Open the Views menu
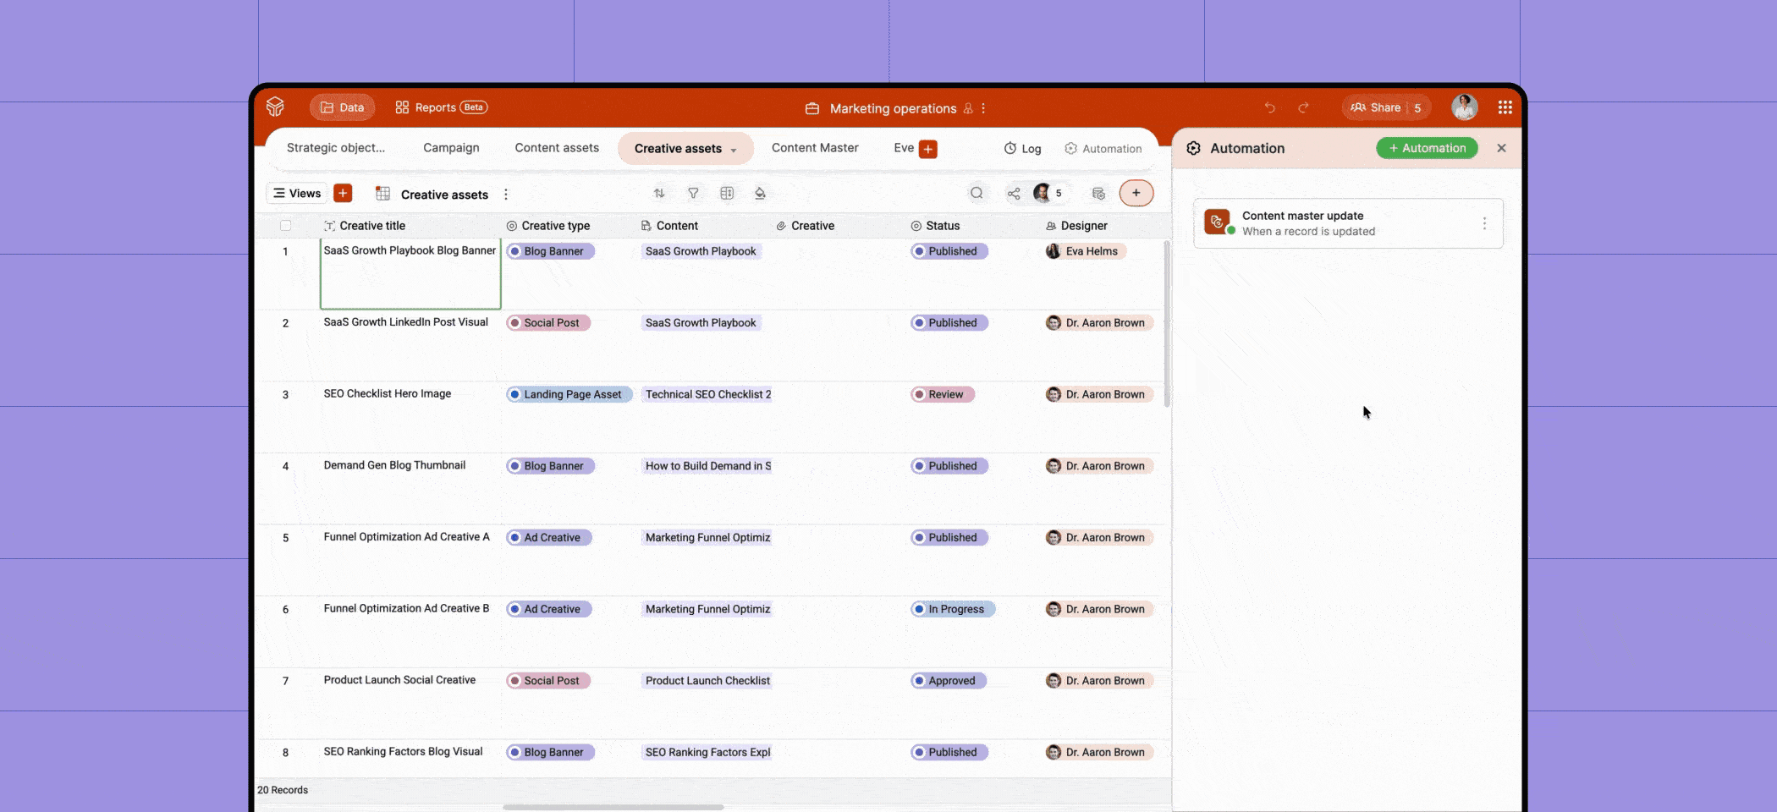The height and width of the screenshot is (812, 1777). tap(296, 193)
